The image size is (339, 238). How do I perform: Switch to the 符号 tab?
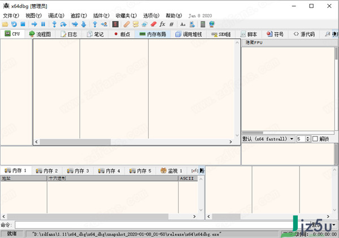pos(275,34)
